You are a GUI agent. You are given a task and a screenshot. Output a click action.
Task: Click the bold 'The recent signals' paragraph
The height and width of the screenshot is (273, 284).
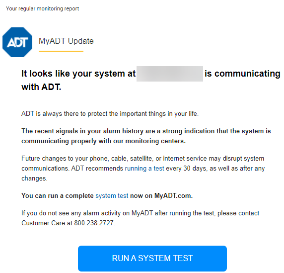point(146,136)
